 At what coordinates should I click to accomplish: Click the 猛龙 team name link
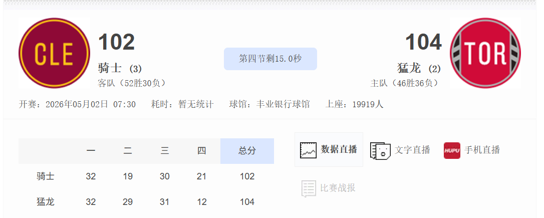(409, 68)
